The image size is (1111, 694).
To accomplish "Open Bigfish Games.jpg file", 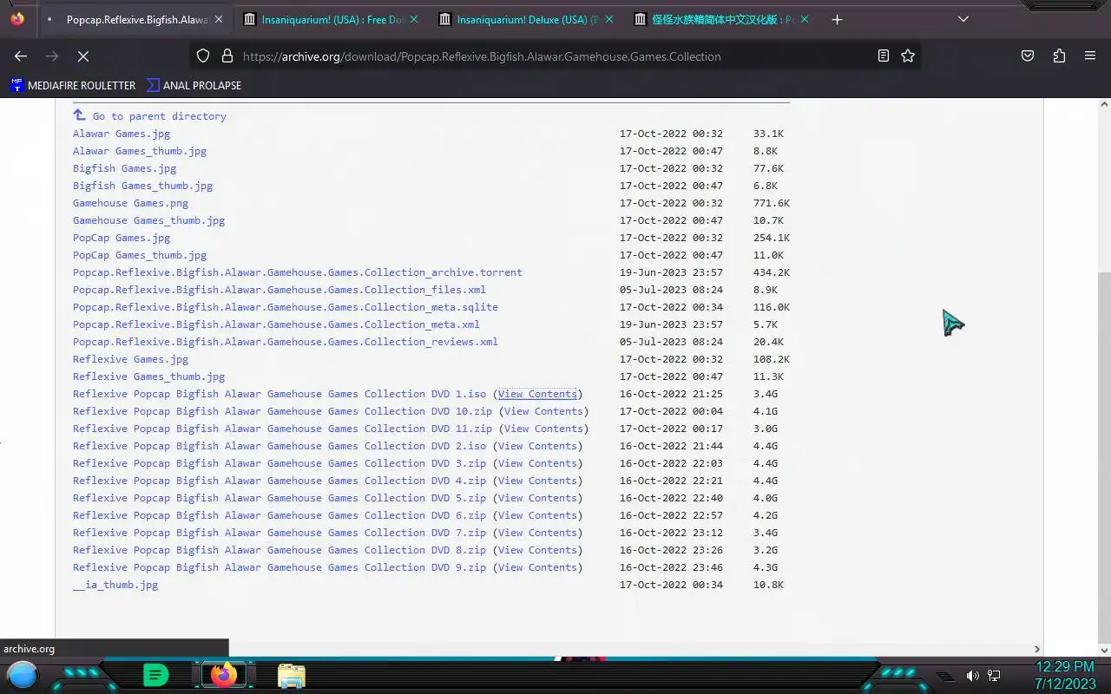I will tap(124, 168).
